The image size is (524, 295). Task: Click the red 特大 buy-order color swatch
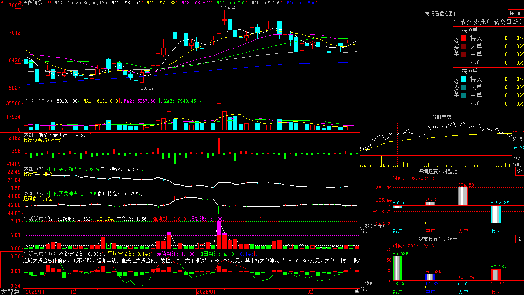click(x=464, y=38)
